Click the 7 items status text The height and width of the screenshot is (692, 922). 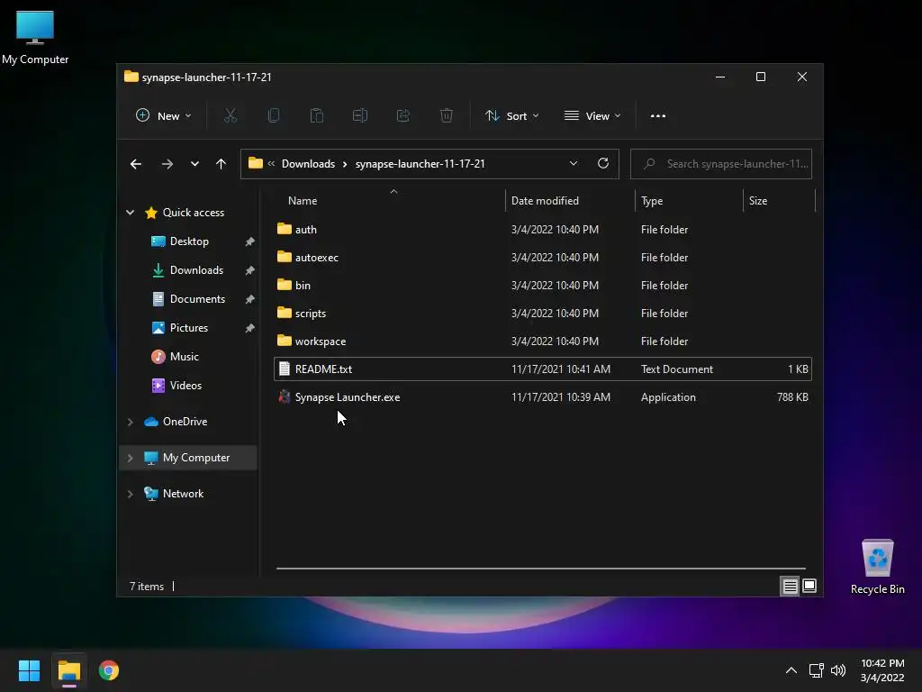(x=147, y=586)
